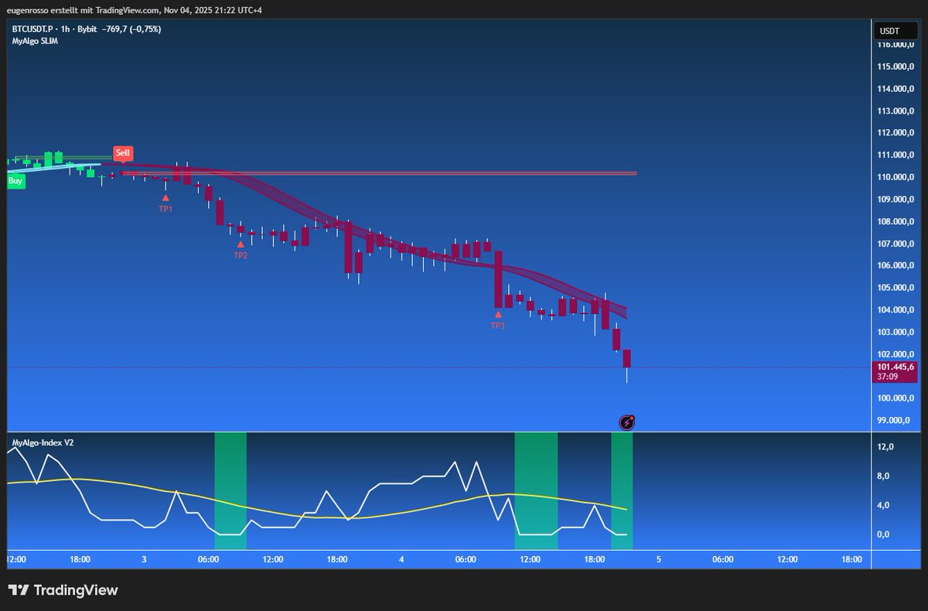Image resolution: width=928 pixels, height=611 pixels.
Task: Click the current price tag 101.445,6
Action: (x=896, y=367)
